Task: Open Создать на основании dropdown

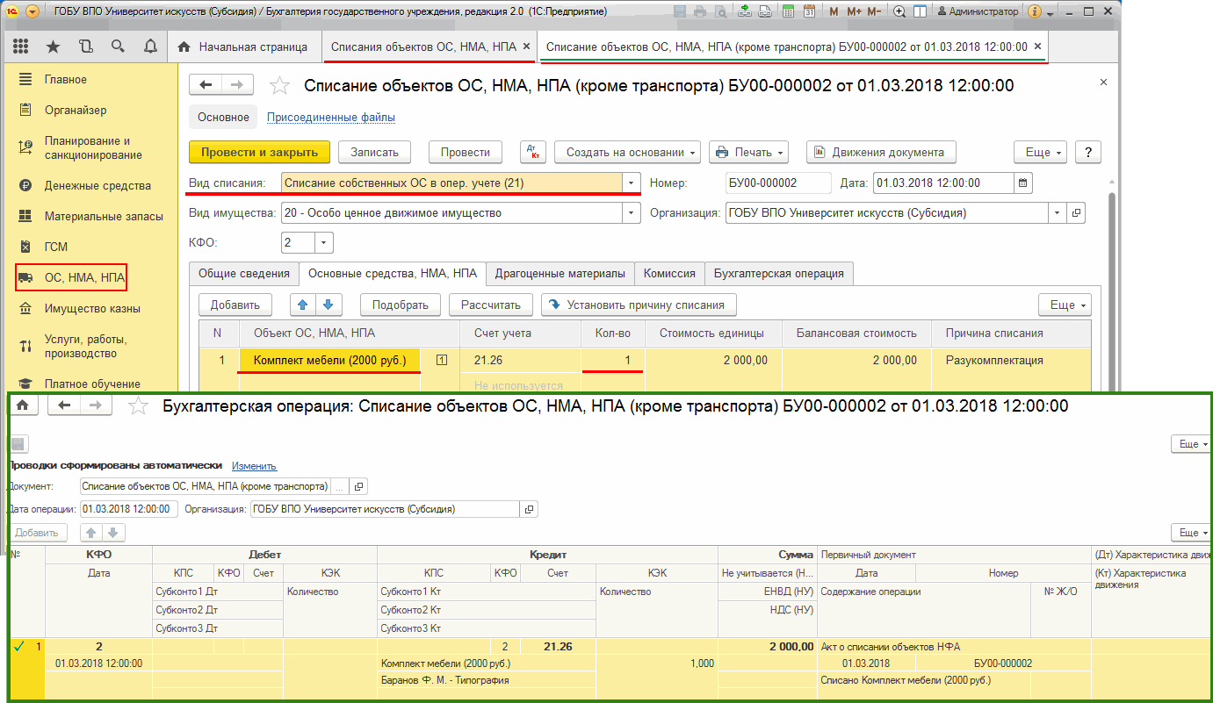Action: [627, 152]
